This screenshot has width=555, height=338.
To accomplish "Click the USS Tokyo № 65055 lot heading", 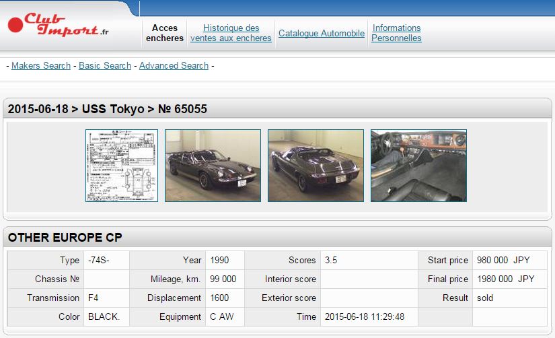I will coord(108,109).
